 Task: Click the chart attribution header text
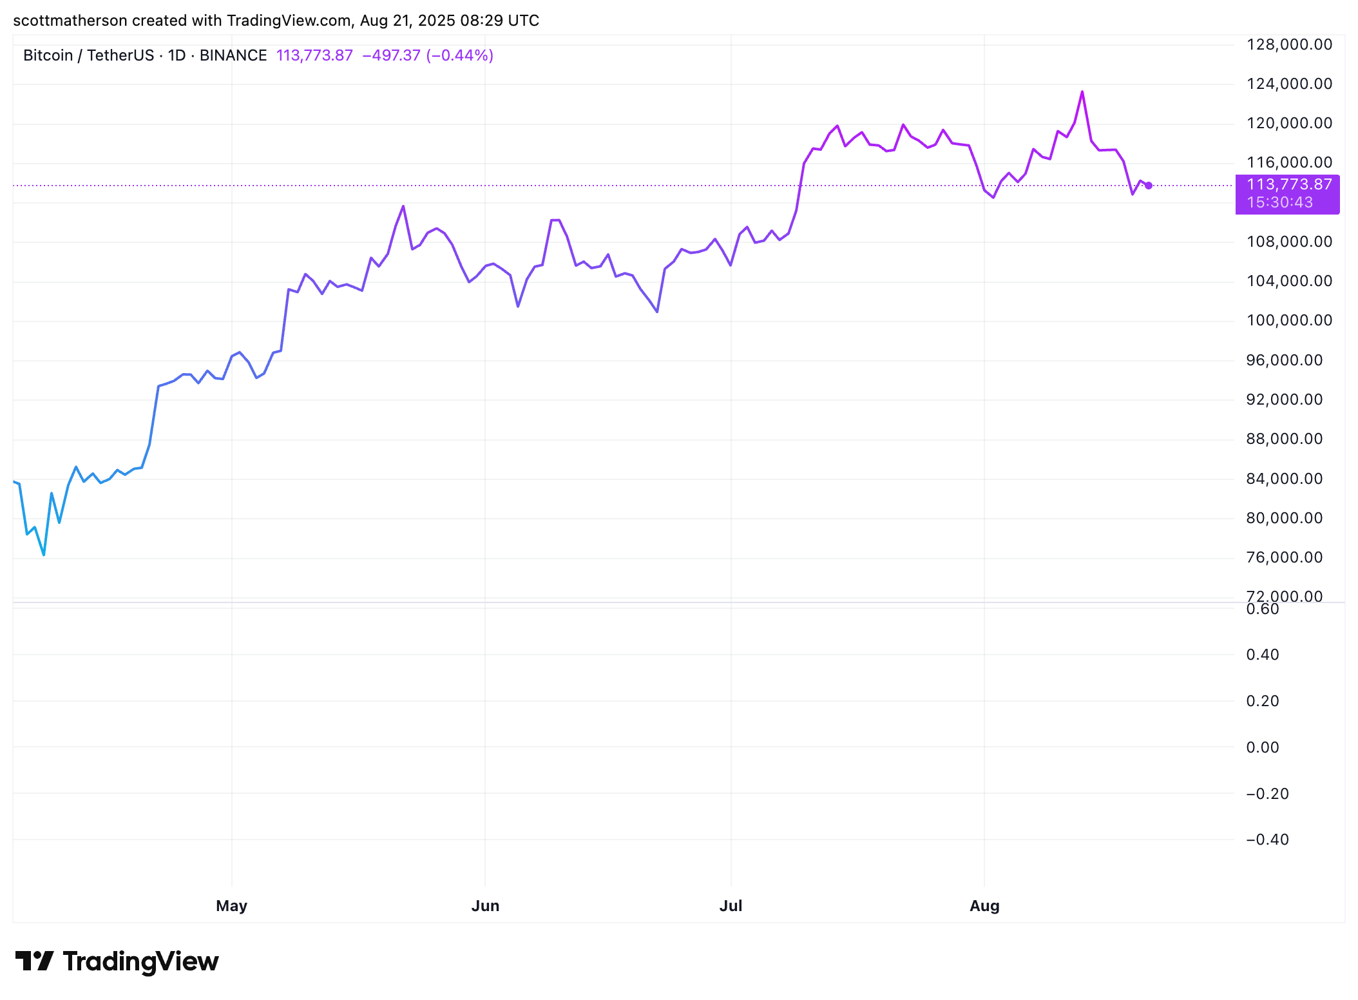[x=276, y=21]
